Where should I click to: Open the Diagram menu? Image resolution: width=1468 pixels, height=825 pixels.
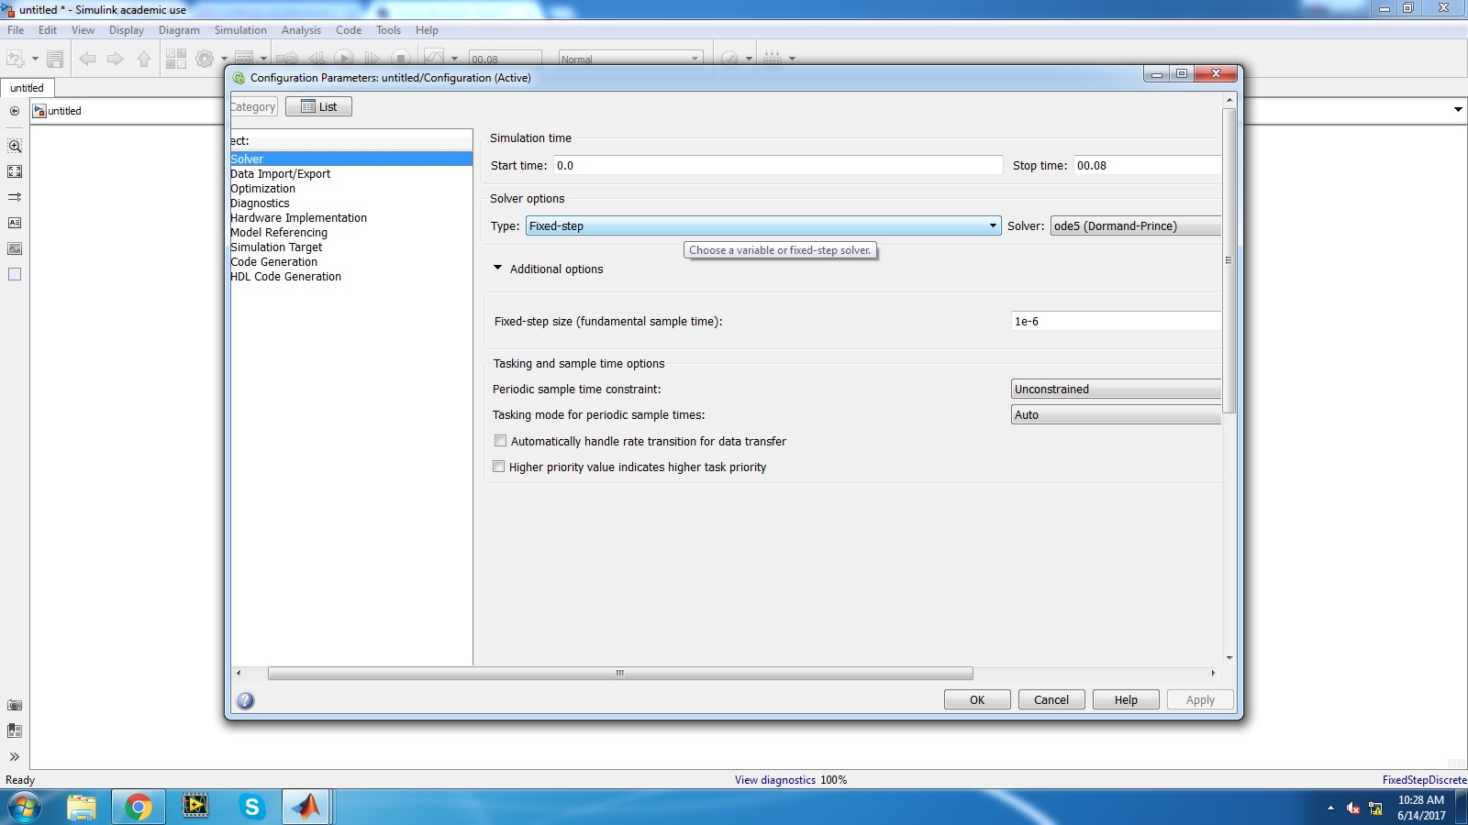179,30
